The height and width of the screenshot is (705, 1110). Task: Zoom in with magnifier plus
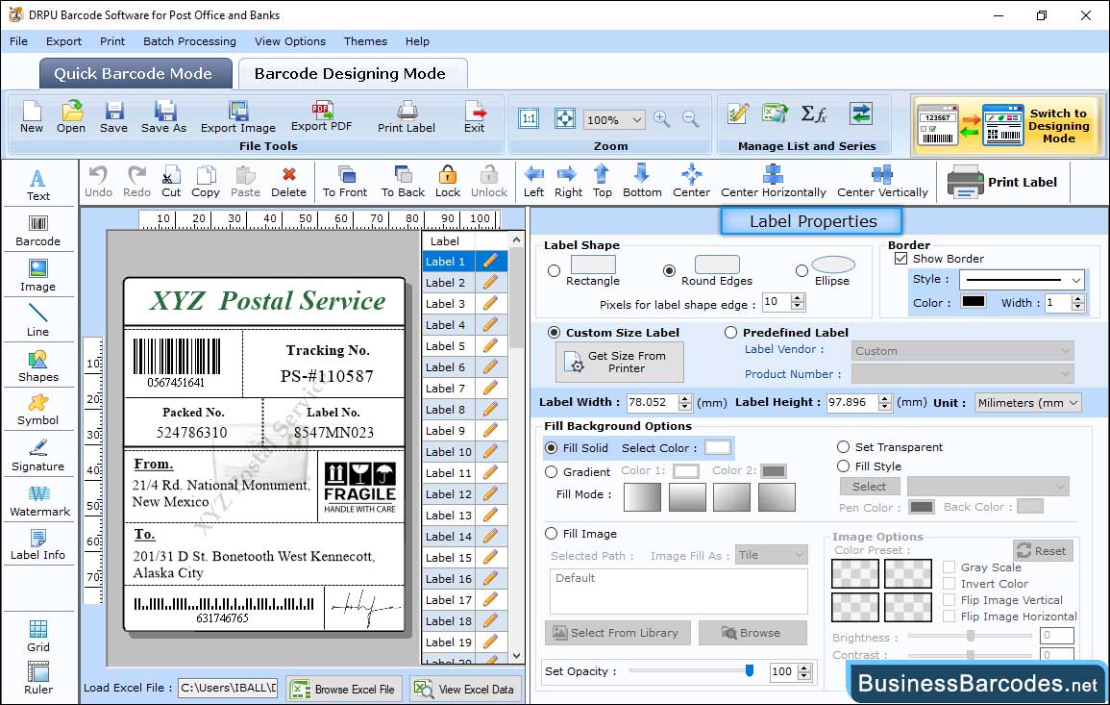pos(662,119)
